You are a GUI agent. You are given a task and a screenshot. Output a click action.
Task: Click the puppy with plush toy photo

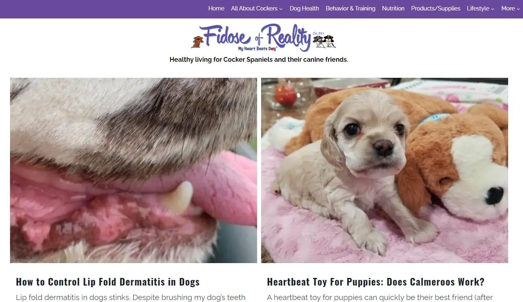pyautogui.click(x=385, y=170)
